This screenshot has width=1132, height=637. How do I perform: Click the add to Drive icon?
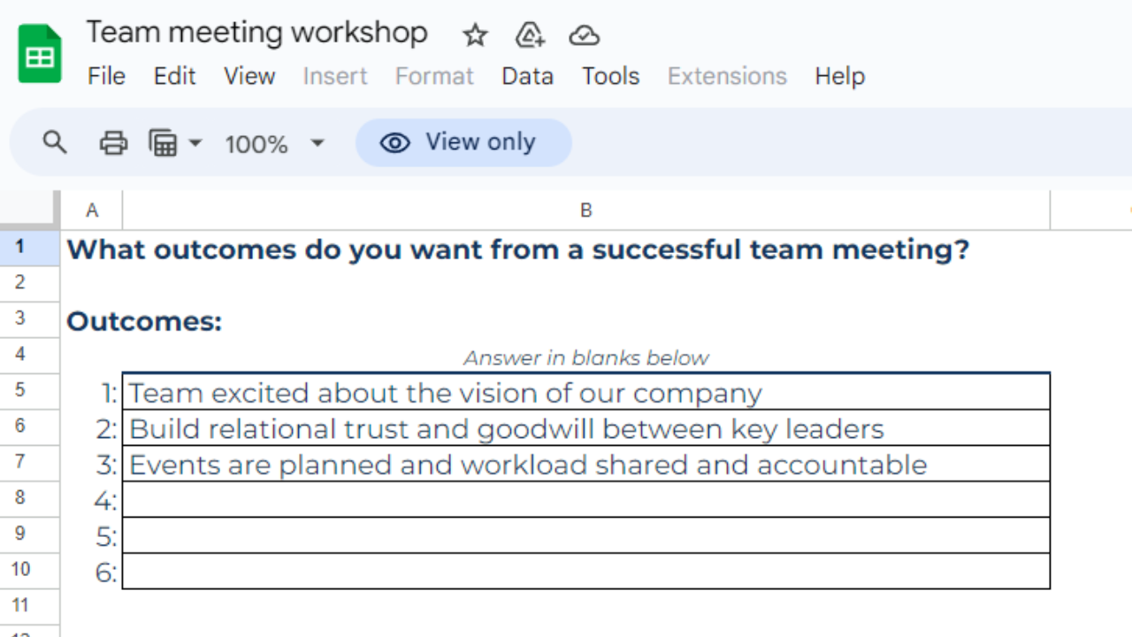click(x=529, y=35)
